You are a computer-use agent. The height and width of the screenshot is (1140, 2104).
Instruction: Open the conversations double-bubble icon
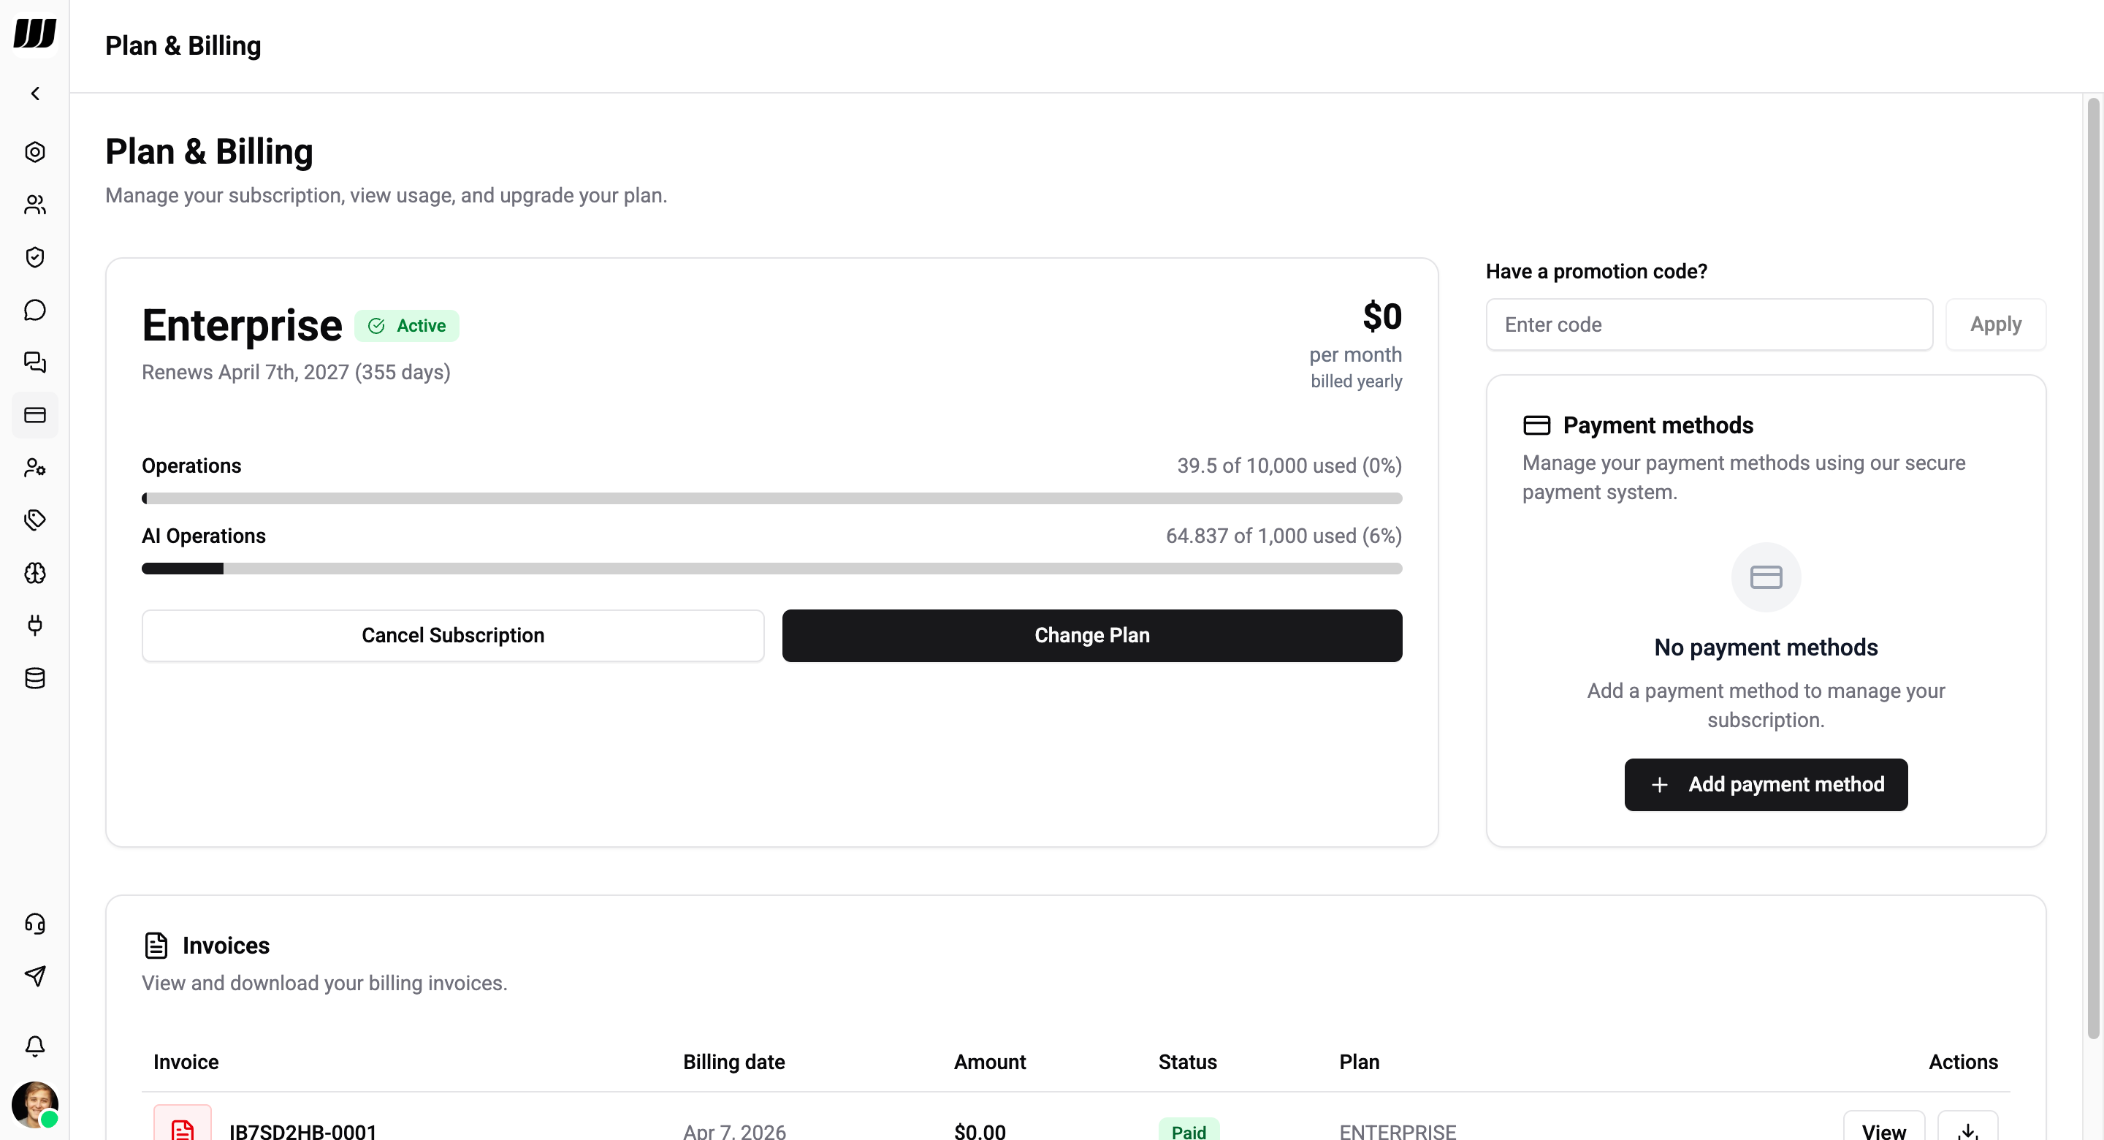(x=35, y=363)
